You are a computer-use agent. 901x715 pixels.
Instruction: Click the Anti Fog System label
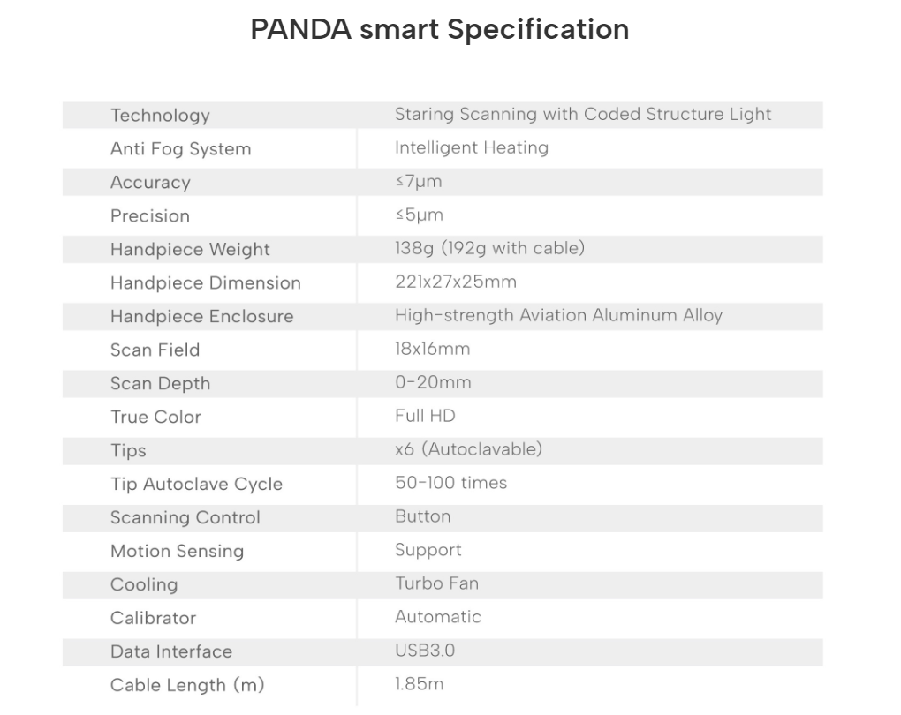[180, 149]
